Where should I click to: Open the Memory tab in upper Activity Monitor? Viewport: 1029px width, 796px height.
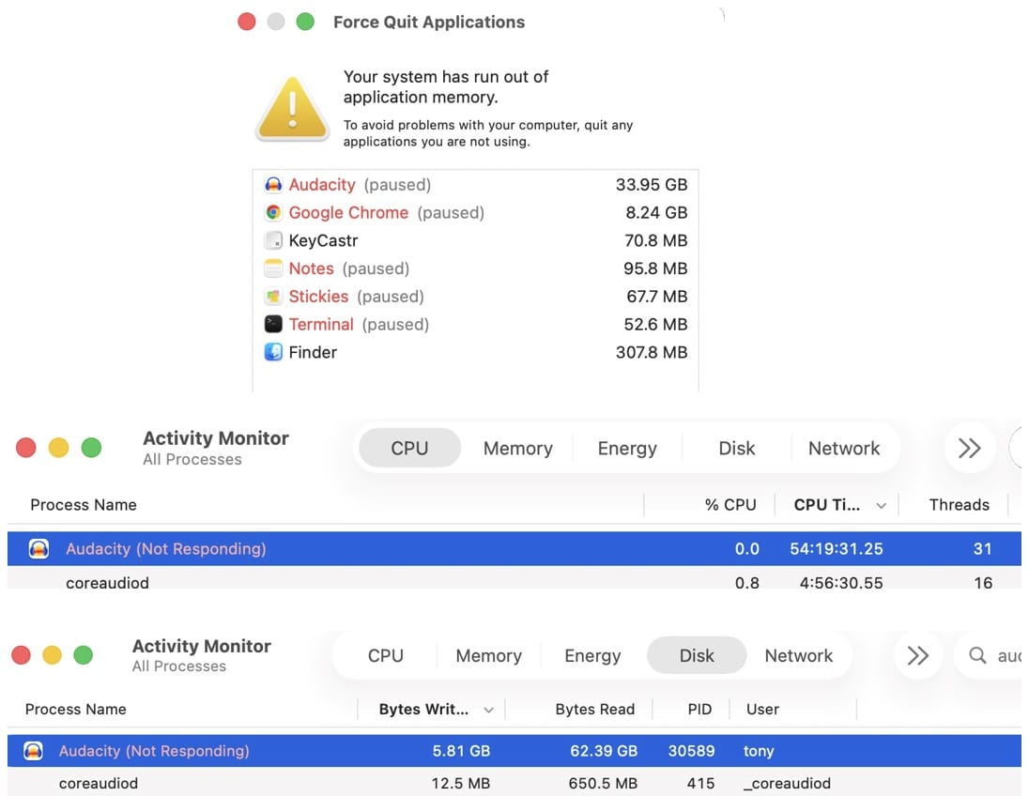tap(517, 449)
